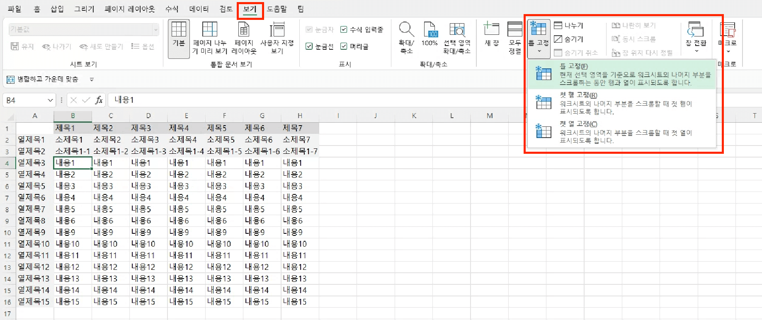762x320 pixels.
Task: Open the 삽입 tab
Action: [57, 9]
